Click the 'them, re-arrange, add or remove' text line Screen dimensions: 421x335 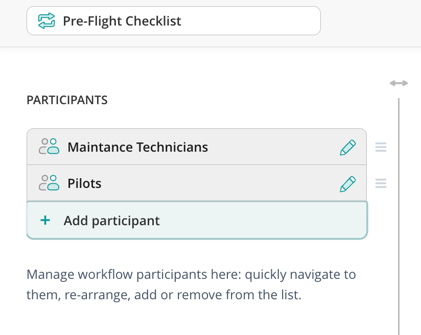pyautogui.click(x=164, y=295)
